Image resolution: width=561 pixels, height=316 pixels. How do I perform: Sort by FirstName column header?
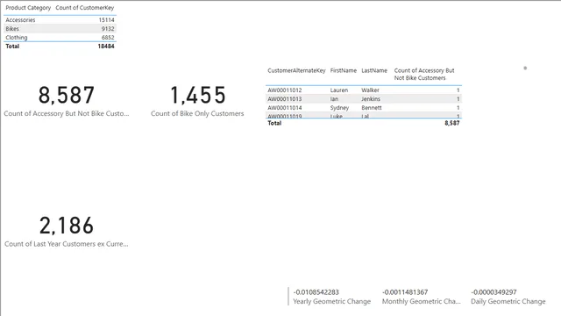pyautogui.click(x=344, y=70)
